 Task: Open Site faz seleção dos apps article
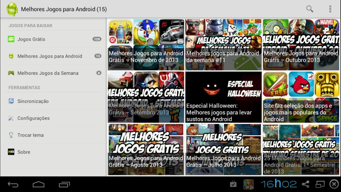pyautogui.click(x=301, y=97)
